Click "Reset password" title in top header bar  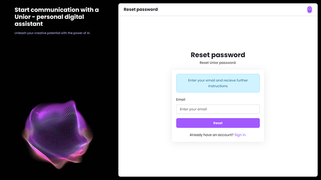(x=141, y=10)
